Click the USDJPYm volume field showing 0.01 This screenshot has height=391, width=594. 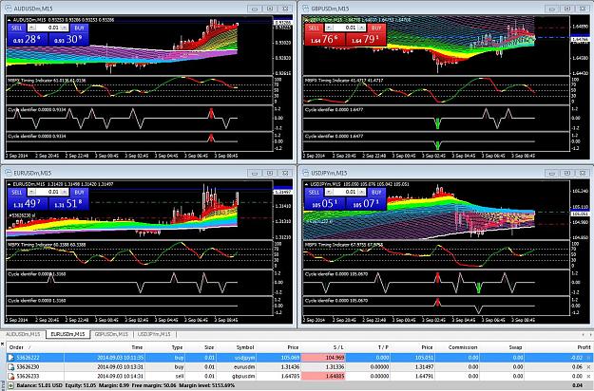(346, 192)
